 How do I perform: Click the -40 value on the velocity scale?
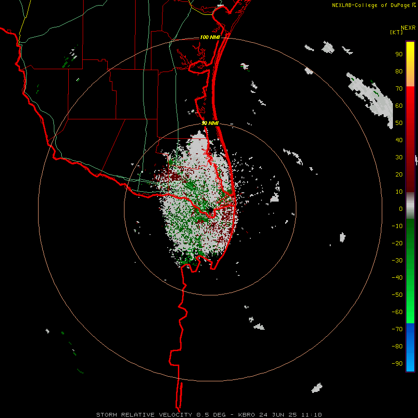397,278
